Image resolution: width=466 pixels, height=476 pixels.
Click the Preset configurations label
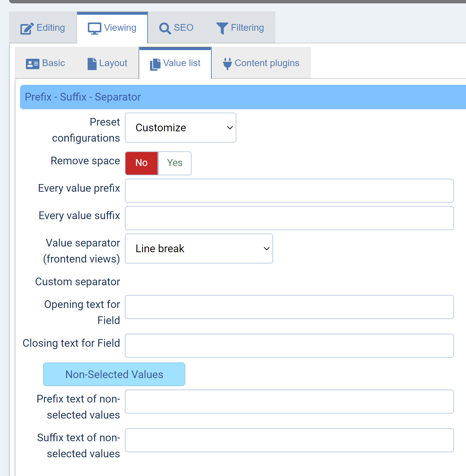click(86, 130)
